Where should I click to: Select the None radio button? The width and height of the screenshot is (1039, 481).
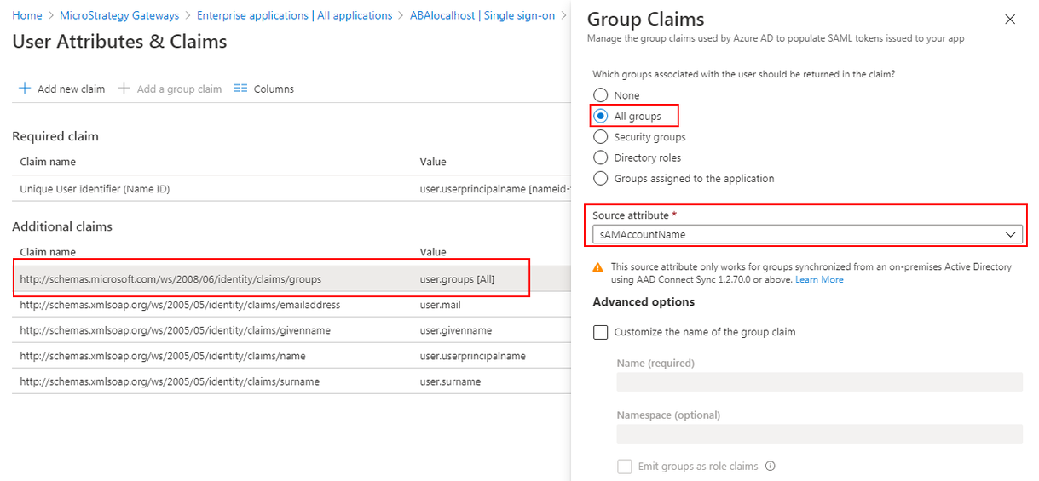(x=601, y=95)
